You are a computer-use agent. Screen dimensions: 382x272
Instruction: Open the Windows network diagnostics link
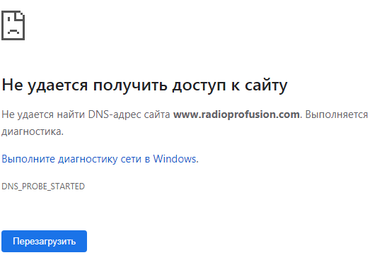point(100,159)
